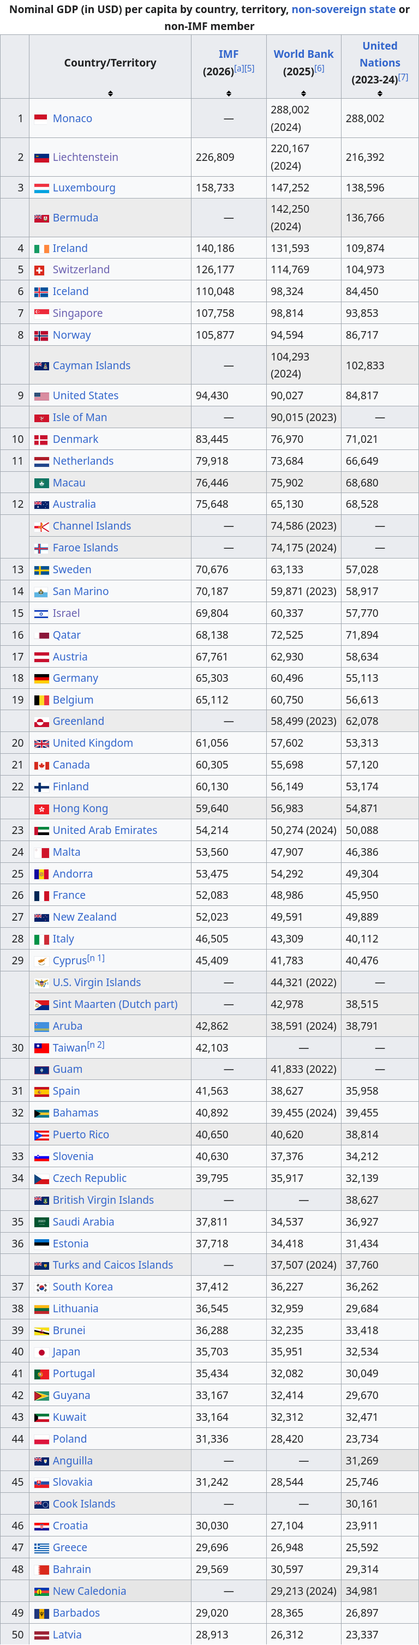The height and width of the screenshot is (1645, 419).
Task: Click the Japan flag icon
Action: pos(41,1352)
